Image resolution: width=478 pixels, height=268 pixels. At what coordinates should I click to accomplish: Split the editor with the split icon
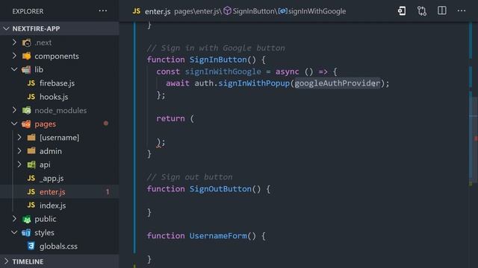point(441,10)
